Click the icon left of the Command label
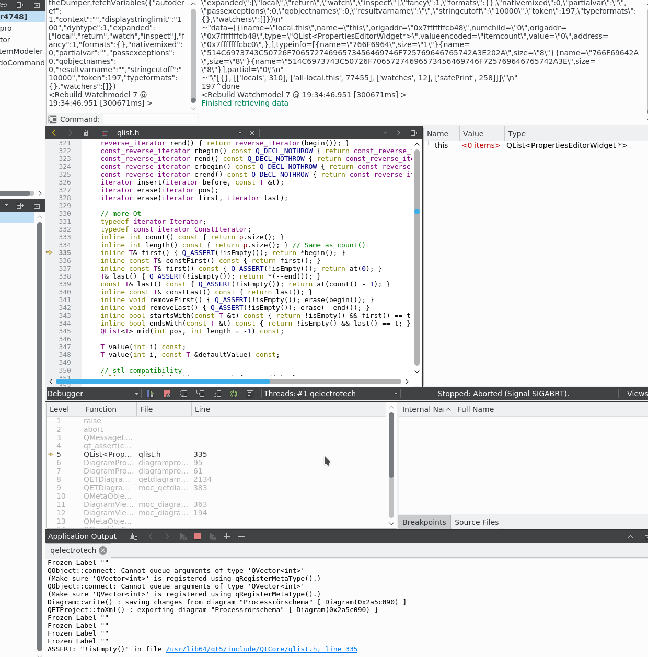 [52, 119]
